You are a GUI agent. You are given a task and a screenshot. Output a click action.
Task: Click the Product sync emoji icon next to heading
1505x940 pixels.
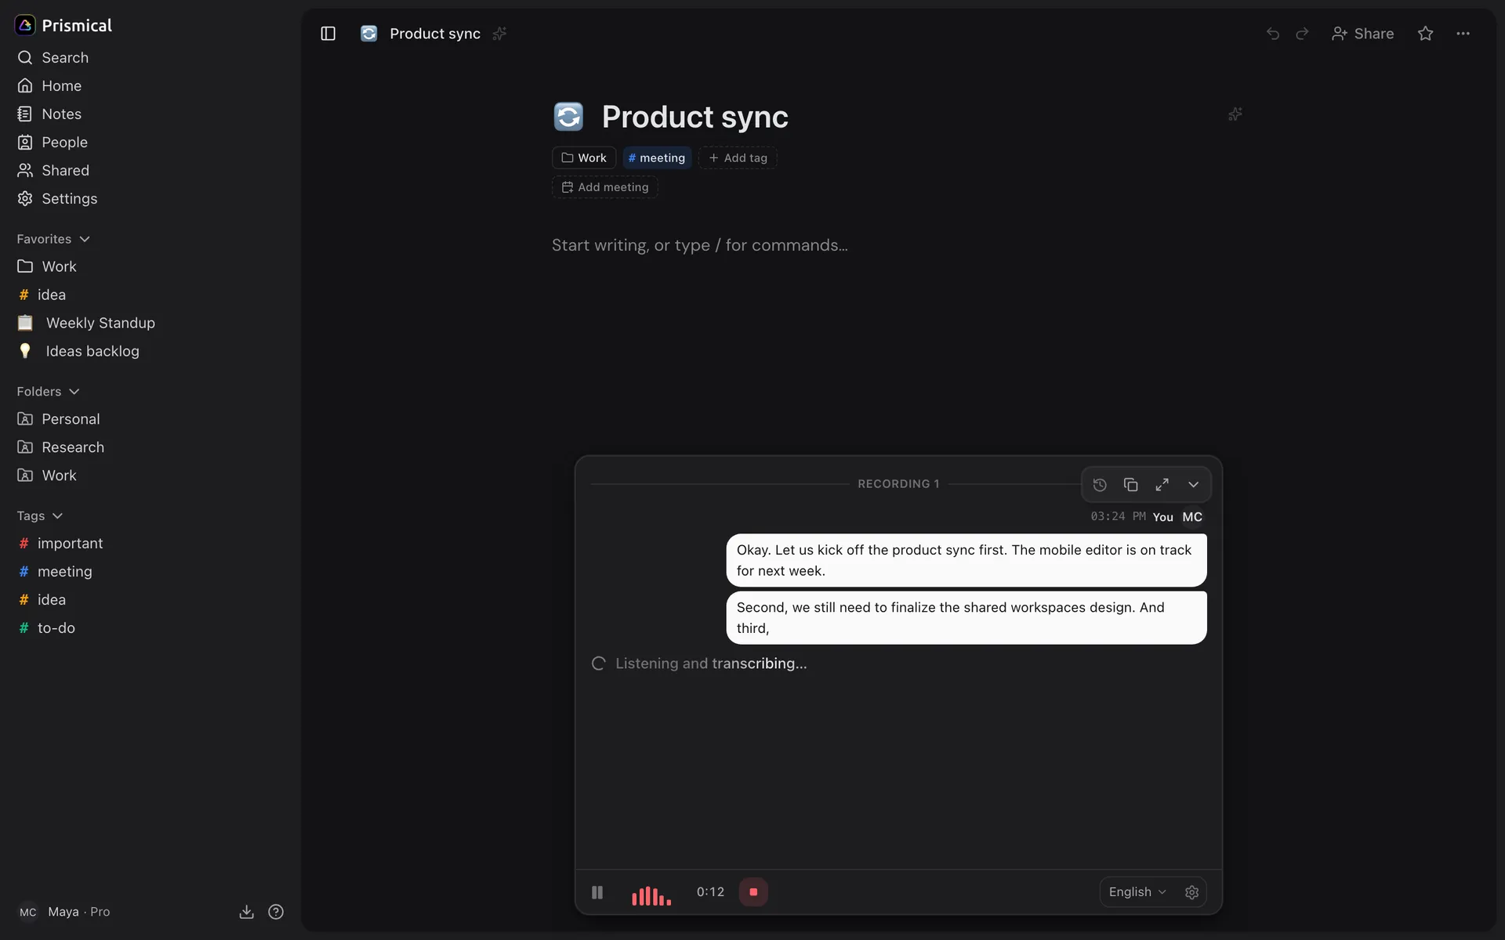pos(568,117)
